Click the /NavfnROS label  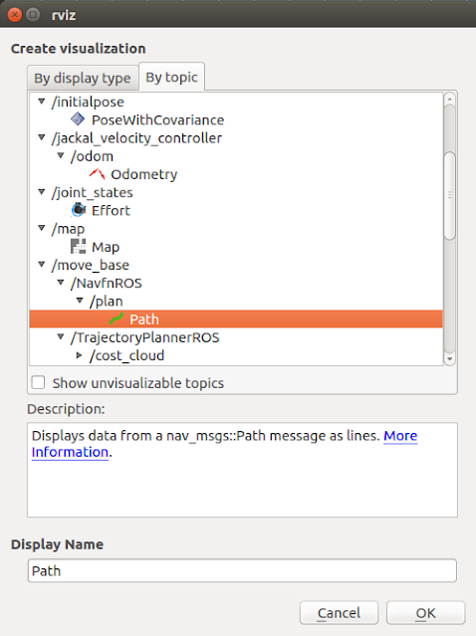[x=106, y=283]
